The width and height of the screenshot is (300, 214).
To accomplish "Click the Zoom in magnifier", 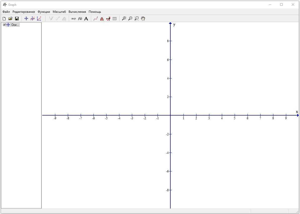I will tap(124, 19).
